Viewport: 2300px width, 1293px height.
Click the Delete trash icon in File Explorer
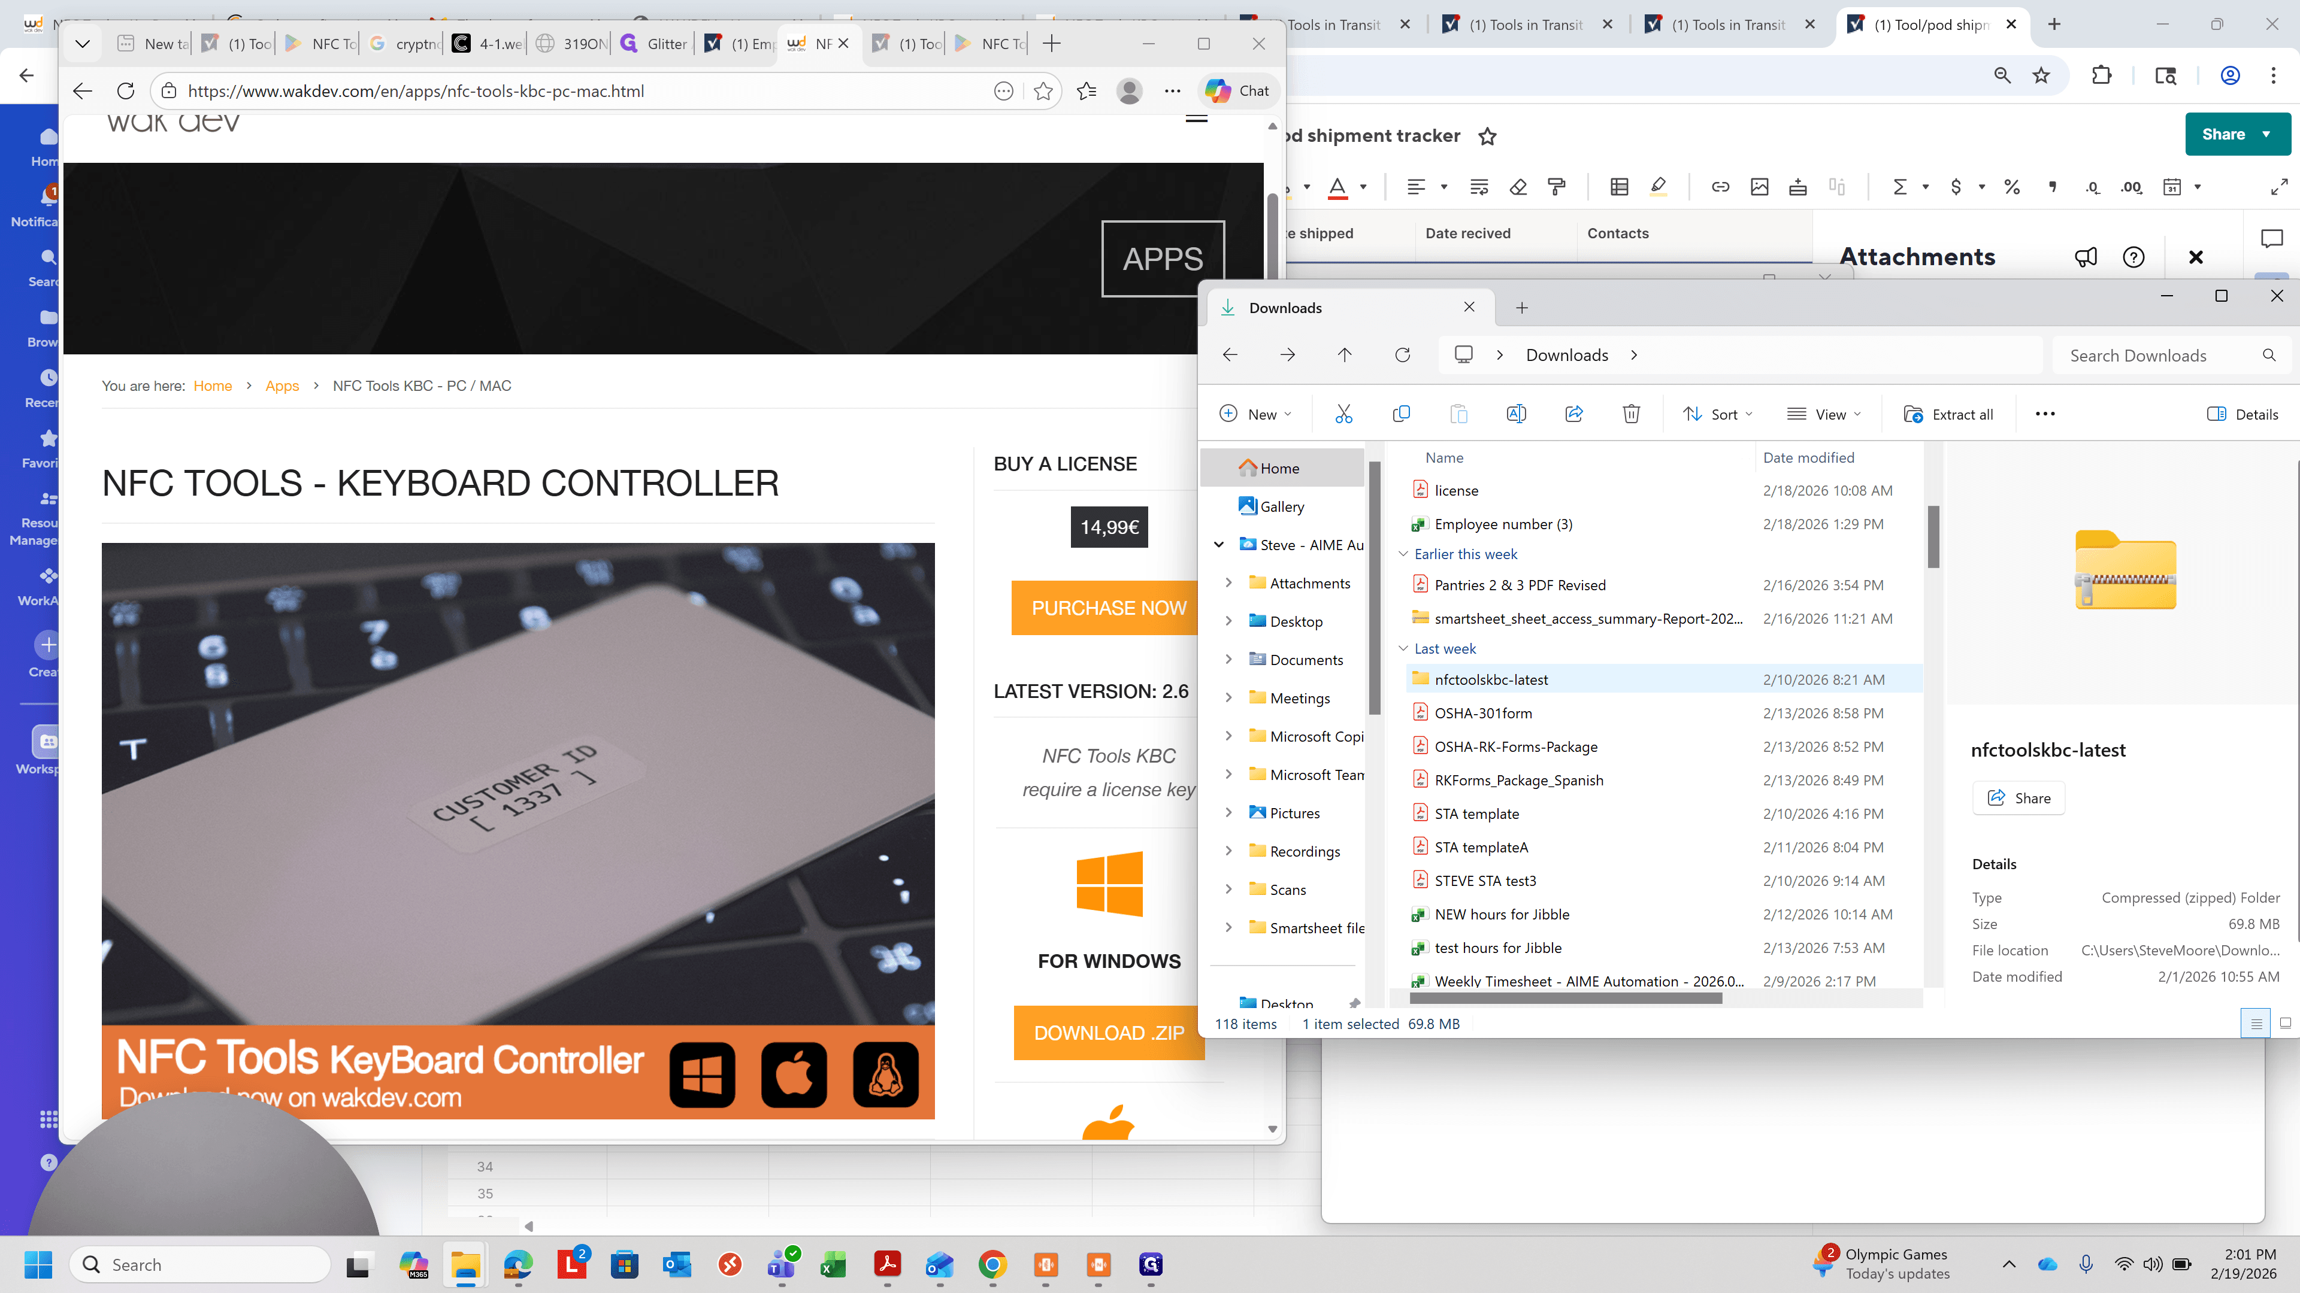click(x=1631, y=414)
